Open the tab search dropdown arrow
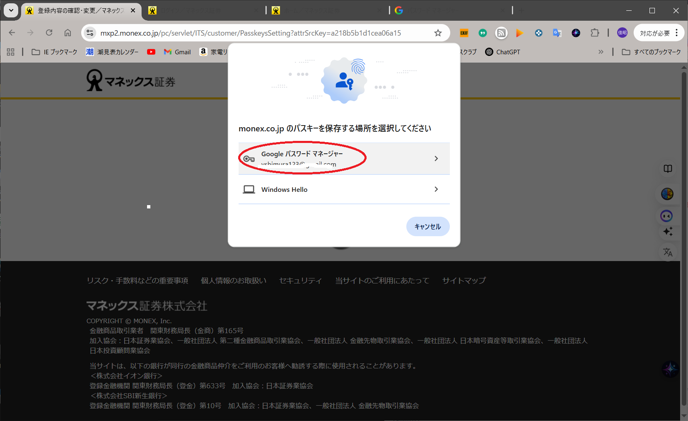Image resolution: width=688 pixels, height=421 pixels. point(11,10)
